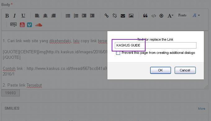Insert SoundCloud audio icon
Screen dimensions: 211x121
[38, 25]
